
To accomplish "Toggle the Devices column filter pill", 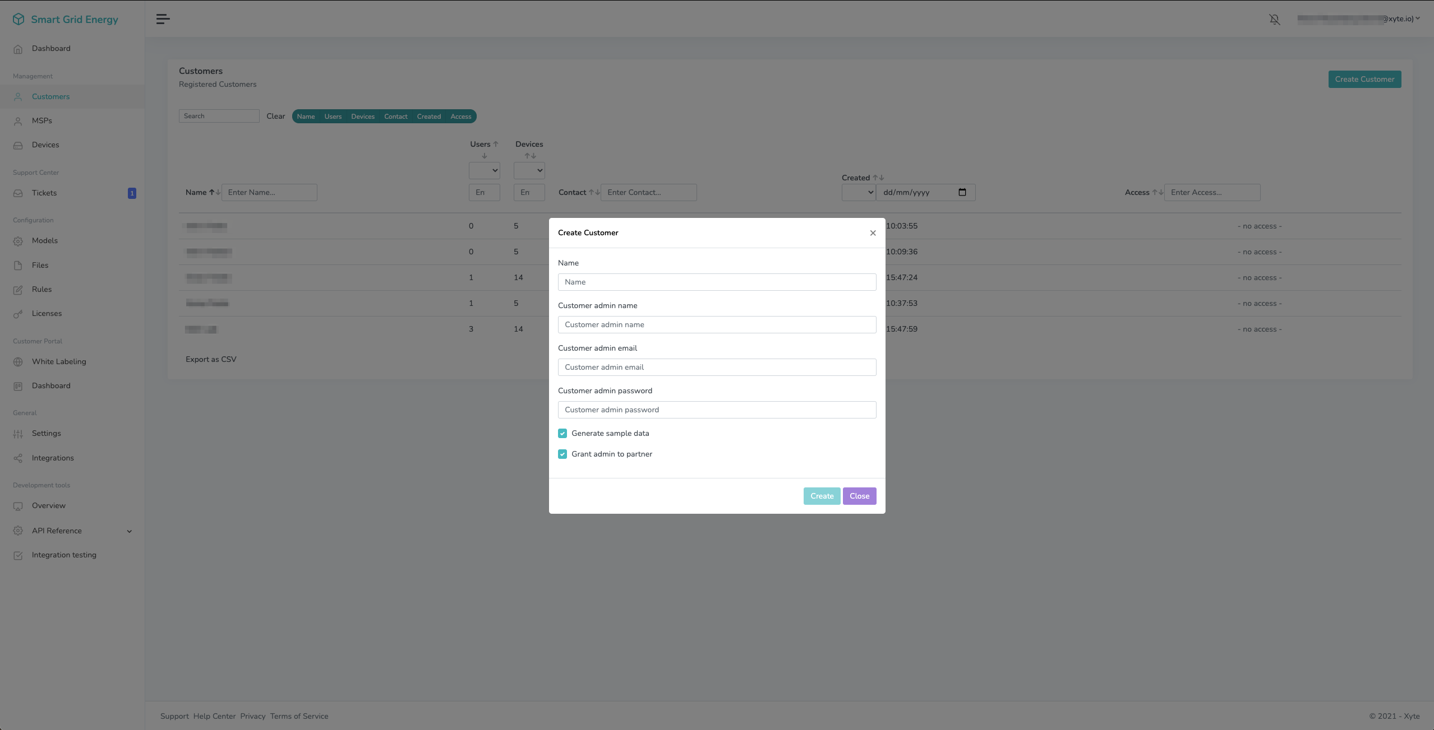I will click(x=362, y=117).
